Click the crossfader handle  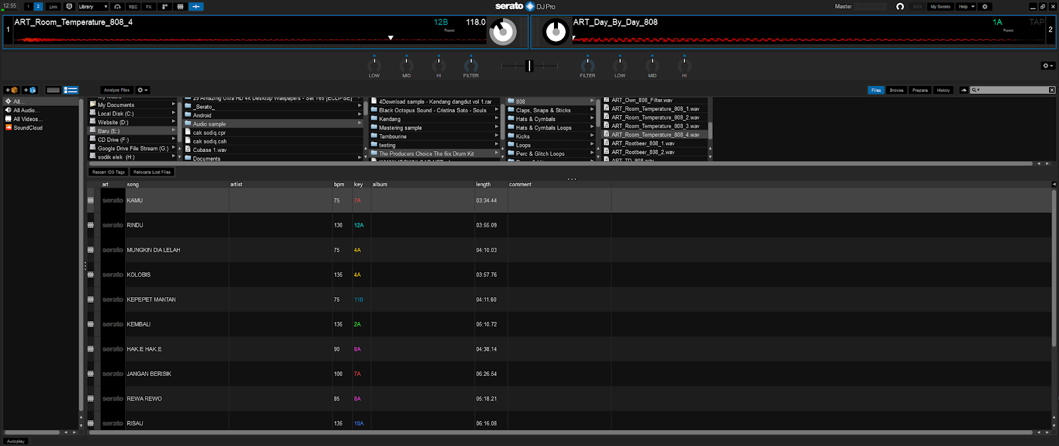[529, 65]
